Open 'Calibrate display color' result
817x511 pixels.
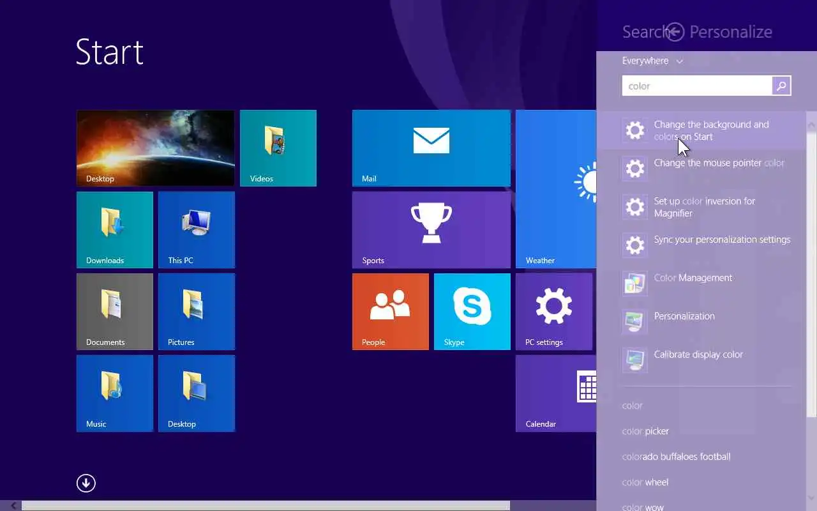(x=701, y=360)
